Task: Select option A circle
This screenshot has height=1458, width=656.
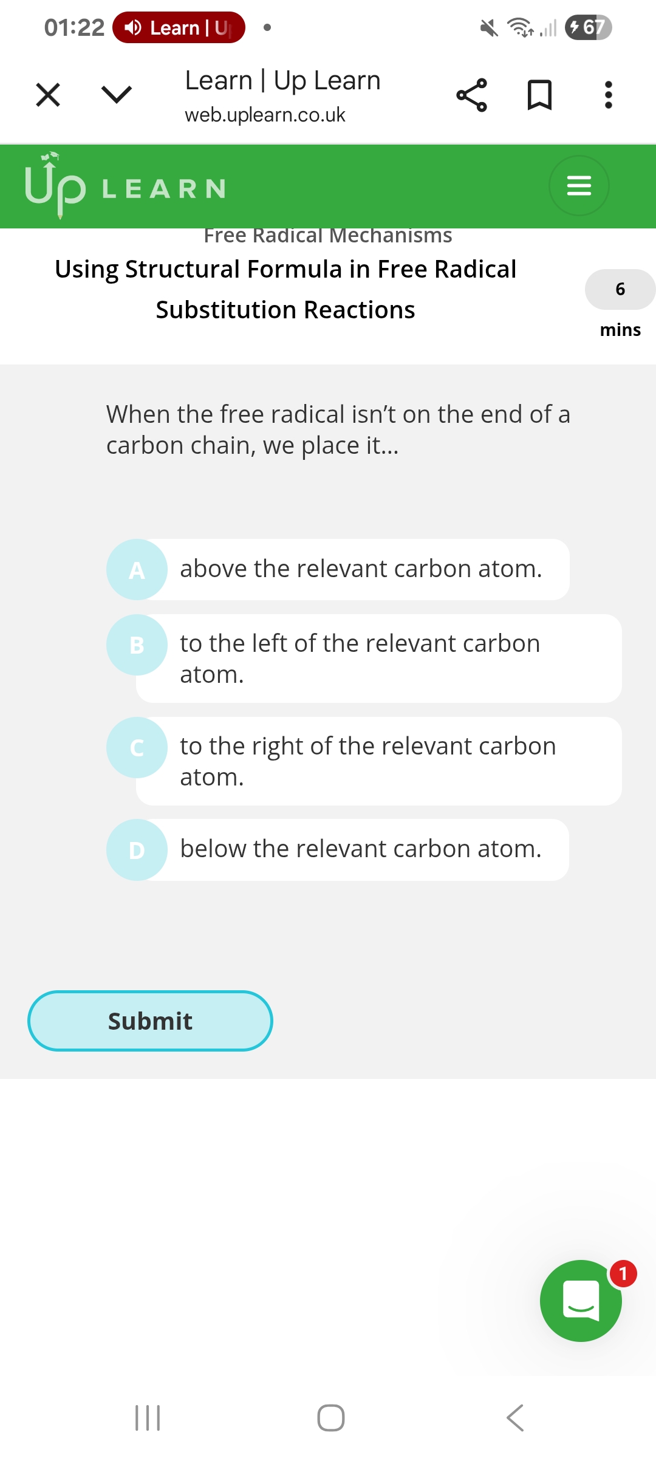Action: [x=137, y=570]
